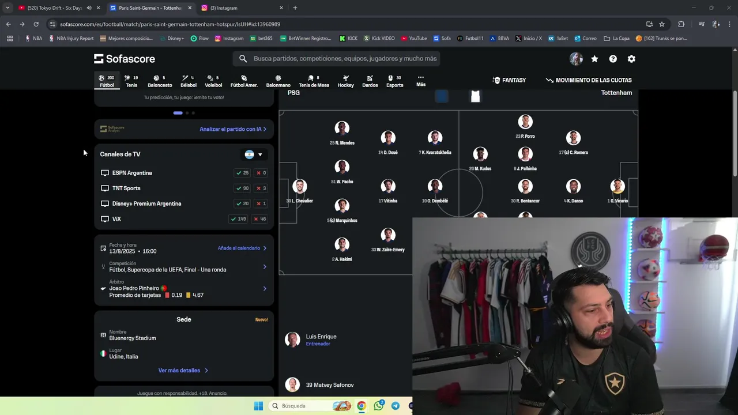Downvote ESPN Argentina channel (0)

point(261,173)
